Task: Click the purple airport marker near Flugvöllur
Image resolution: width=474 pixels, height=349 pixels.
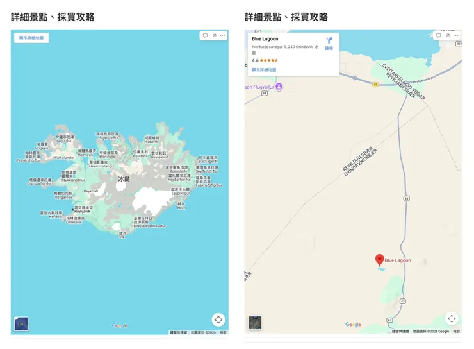Action: 279,87
